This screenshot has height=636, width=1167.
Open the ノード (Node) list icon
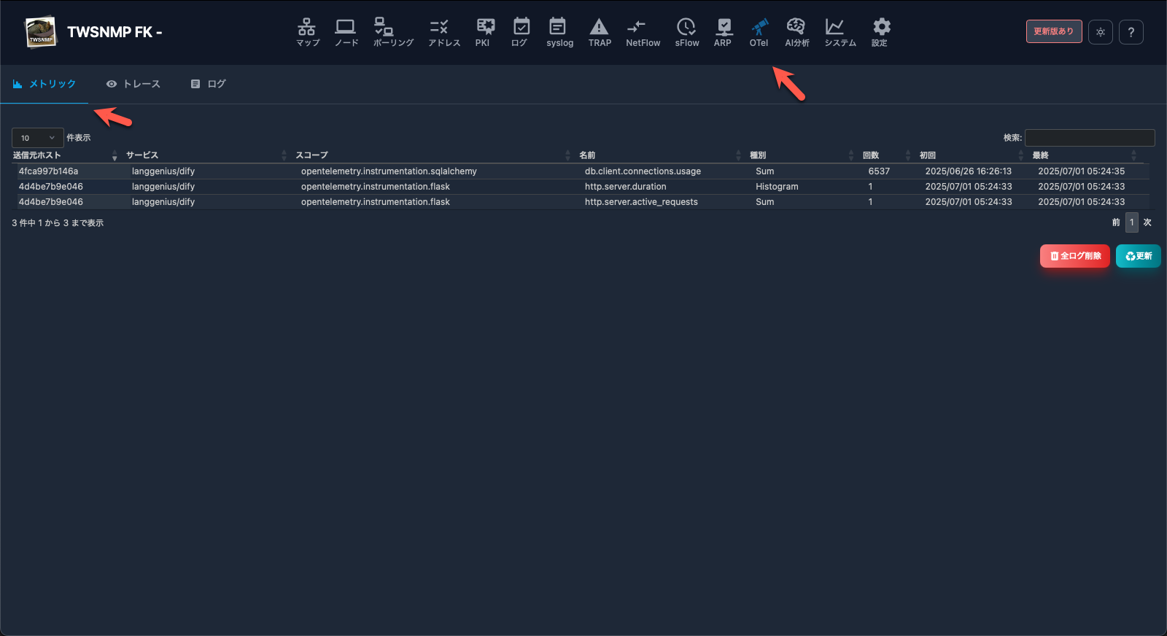click(346, 32)
